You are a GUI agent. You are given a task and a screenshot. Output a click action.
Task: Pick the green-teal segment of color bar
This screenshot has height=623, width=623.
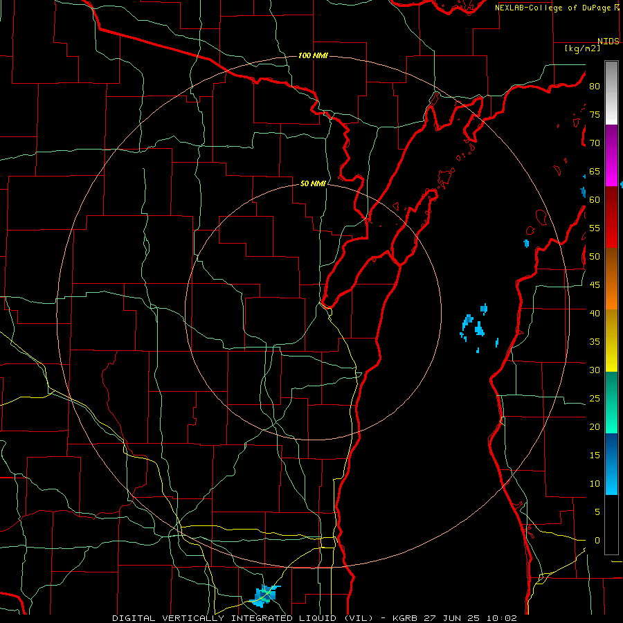click(611, 402)
